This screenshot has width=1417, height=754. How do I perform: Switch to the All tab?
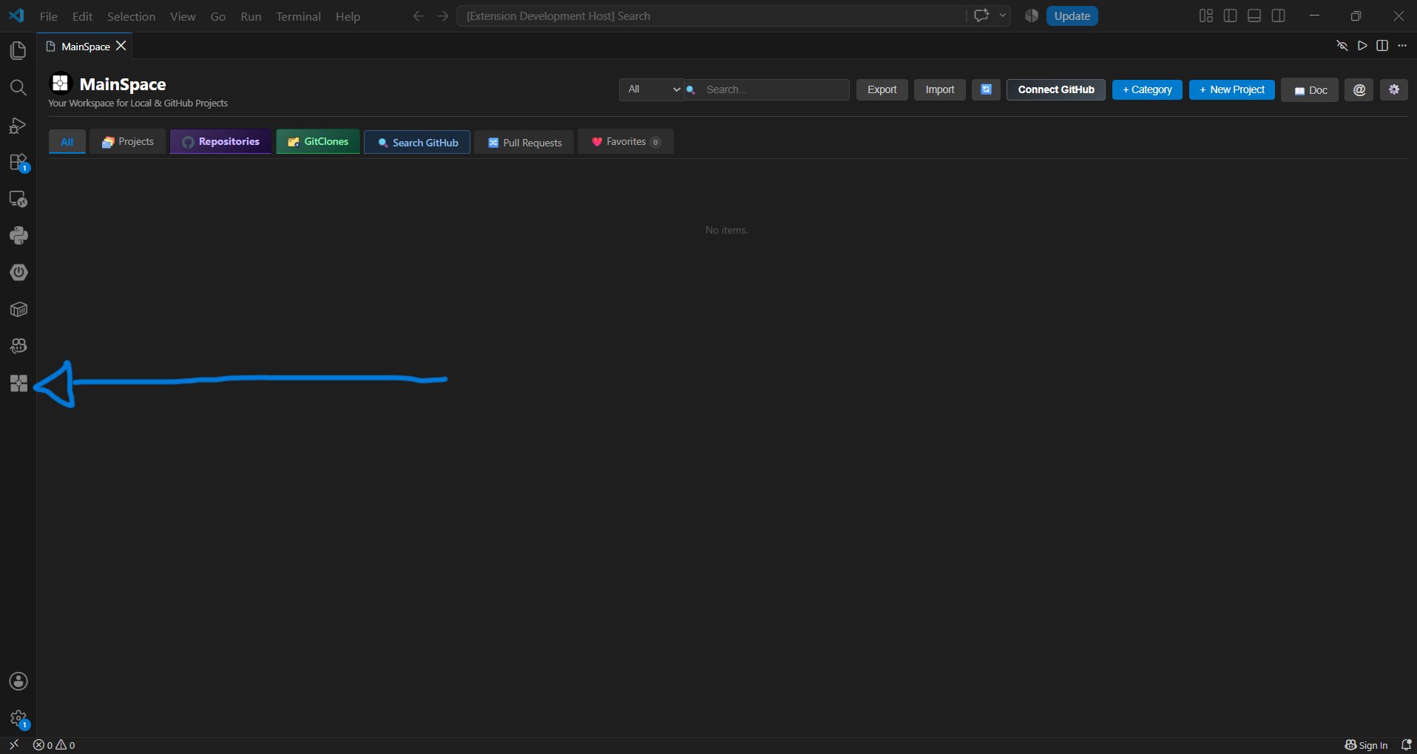(67, 142)
